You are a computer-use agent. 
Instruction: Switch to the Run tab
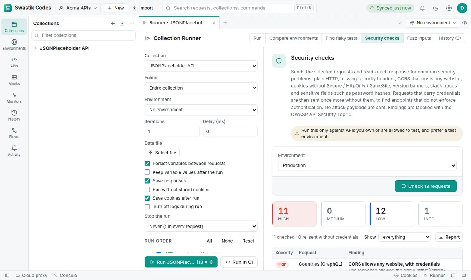pyautogui.click(x=258, y=38)
